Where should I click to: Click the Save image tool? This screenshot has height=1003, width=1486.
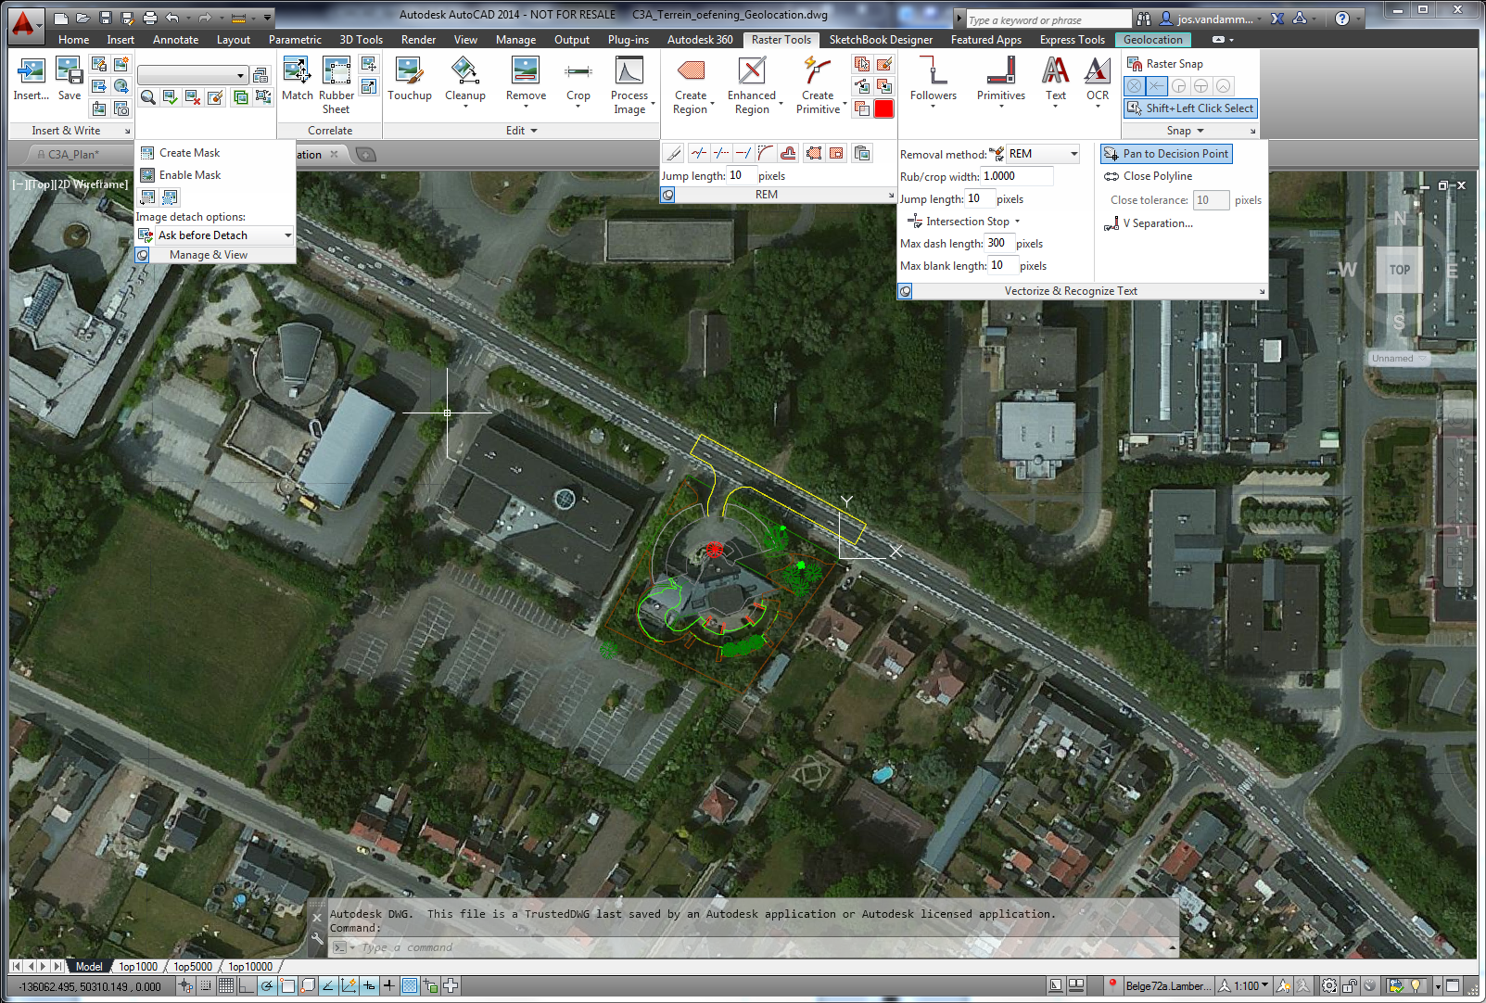[70, 79]
